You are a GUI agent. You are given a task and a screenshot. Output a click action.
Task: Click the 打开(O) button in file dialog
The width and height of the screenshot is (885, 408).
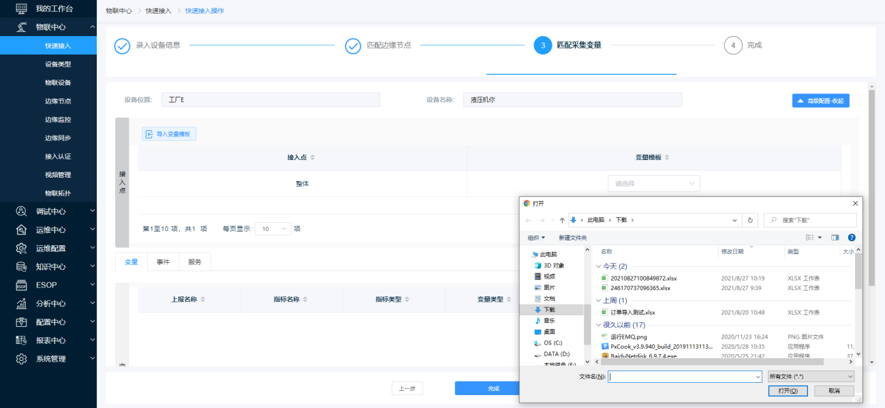[787, 391]
